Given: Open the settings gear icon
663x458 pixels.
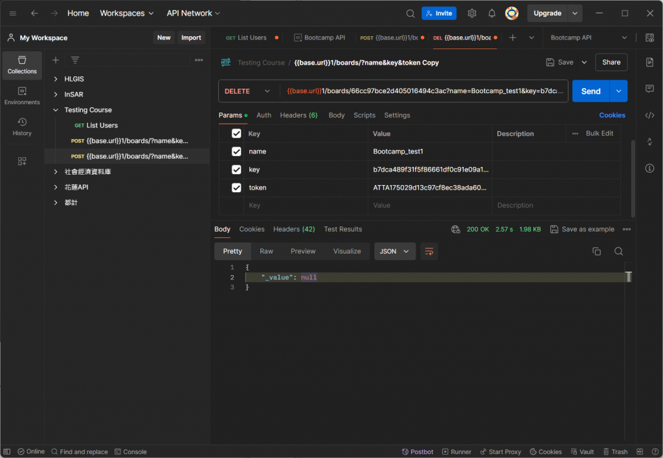Looking at the screenshot, I should tap(472, 14).
